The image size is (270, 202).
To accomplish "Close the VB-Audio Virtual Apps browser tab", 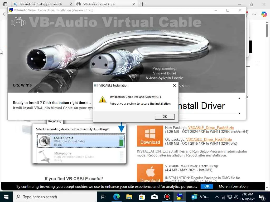I will point(134,4).
